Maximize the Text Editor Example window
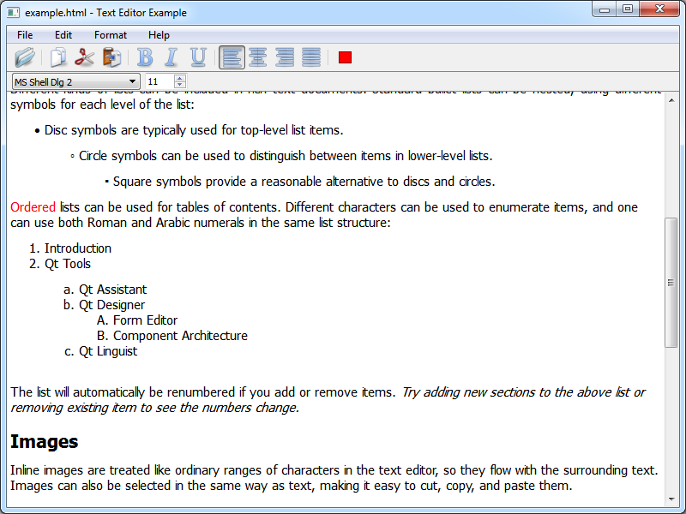 [628, 9]
